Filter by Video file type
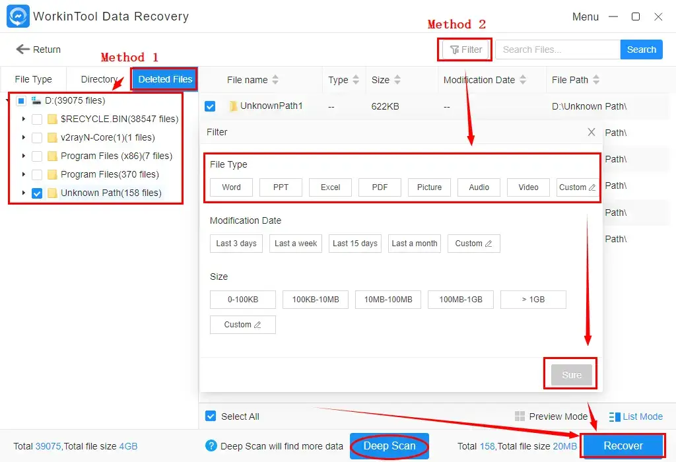Image resolution: width=676 pixels, height=462 pixels. click(x=529, y=187)
